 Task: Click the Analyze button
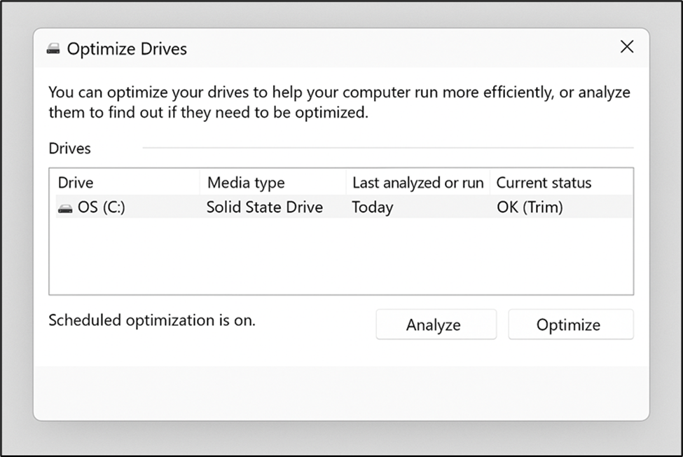436,325
